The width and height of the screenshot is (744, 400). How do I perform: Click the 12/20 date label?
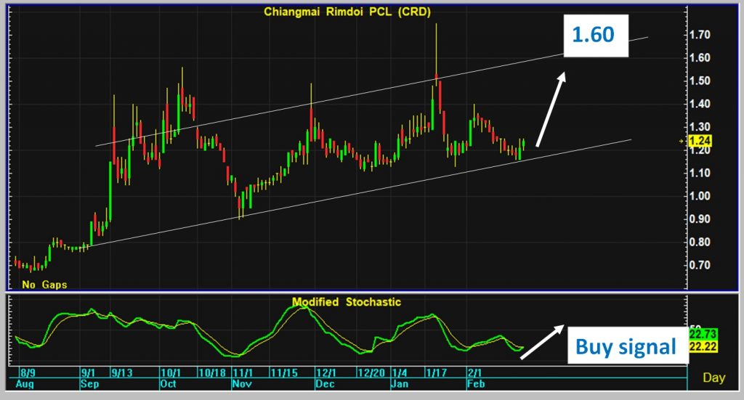point(371,372)
